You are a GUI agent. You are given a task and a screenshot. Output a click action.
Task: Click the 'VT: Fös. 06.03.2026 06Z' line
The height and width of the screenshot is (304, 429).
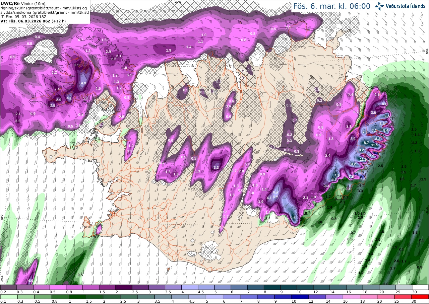click(25, 21)
